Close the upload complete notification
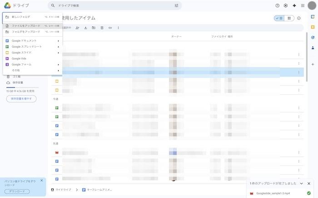Viewport: 318px width, 198px height. coord(309,184)
